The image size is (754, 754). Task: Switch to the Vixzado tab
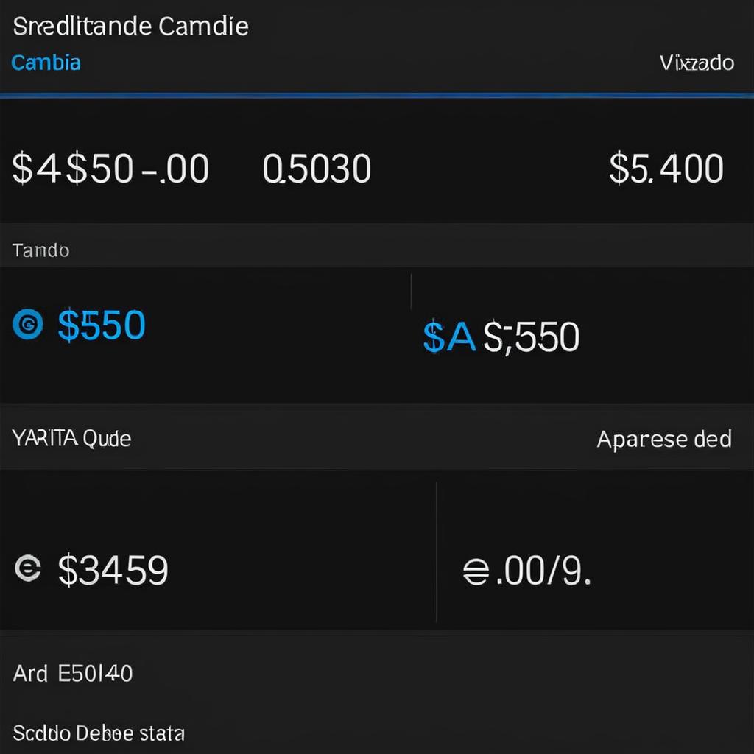697,63
